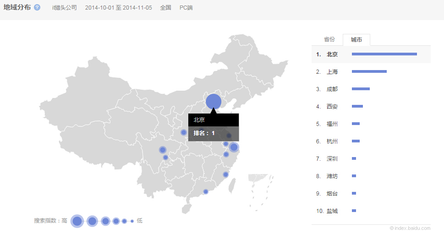Click 成都 ranking bar

click(361, 89)
